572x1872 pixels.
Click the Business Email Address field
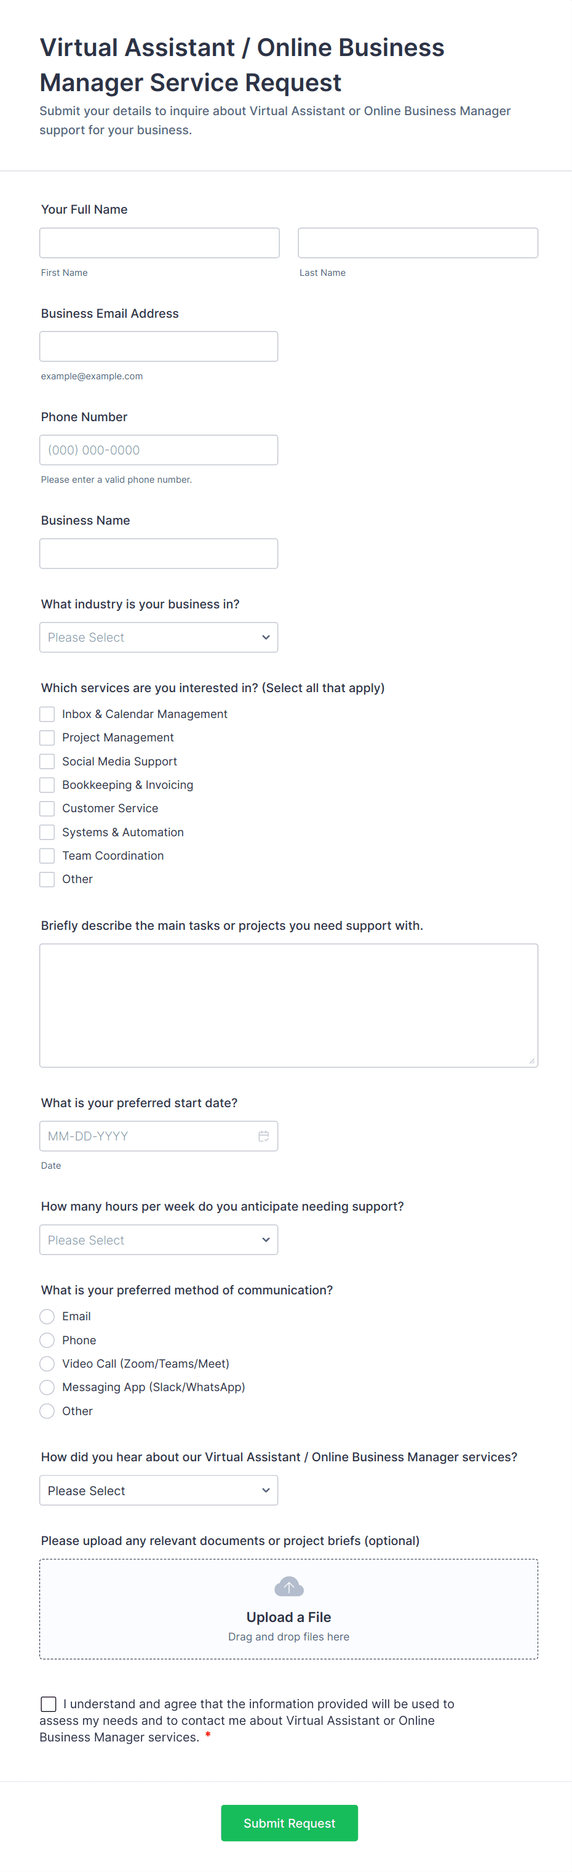(x=158, y=347)
